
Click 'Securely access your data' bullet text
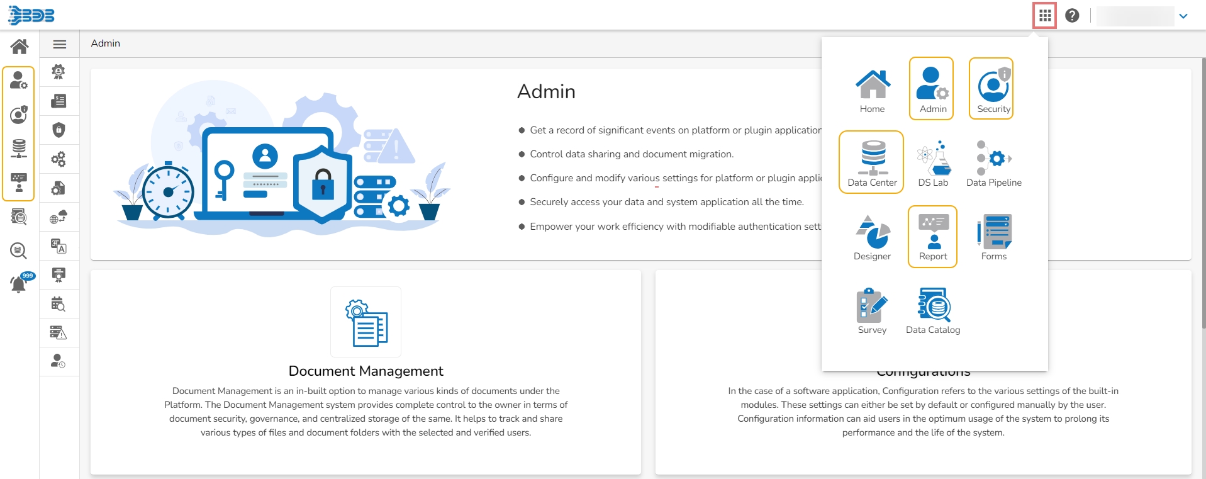coord(667,202)
